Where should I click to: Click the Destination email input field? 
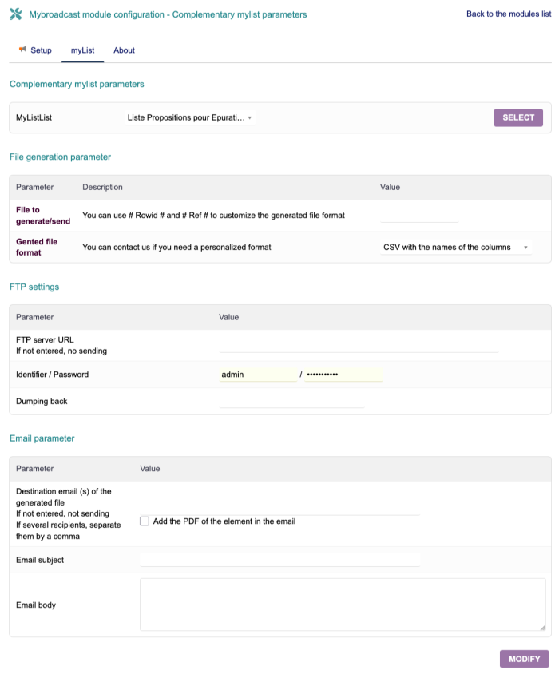click(279, 509)
